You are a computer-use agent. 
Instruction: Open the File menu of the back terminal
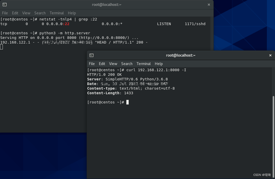point(5,13)
